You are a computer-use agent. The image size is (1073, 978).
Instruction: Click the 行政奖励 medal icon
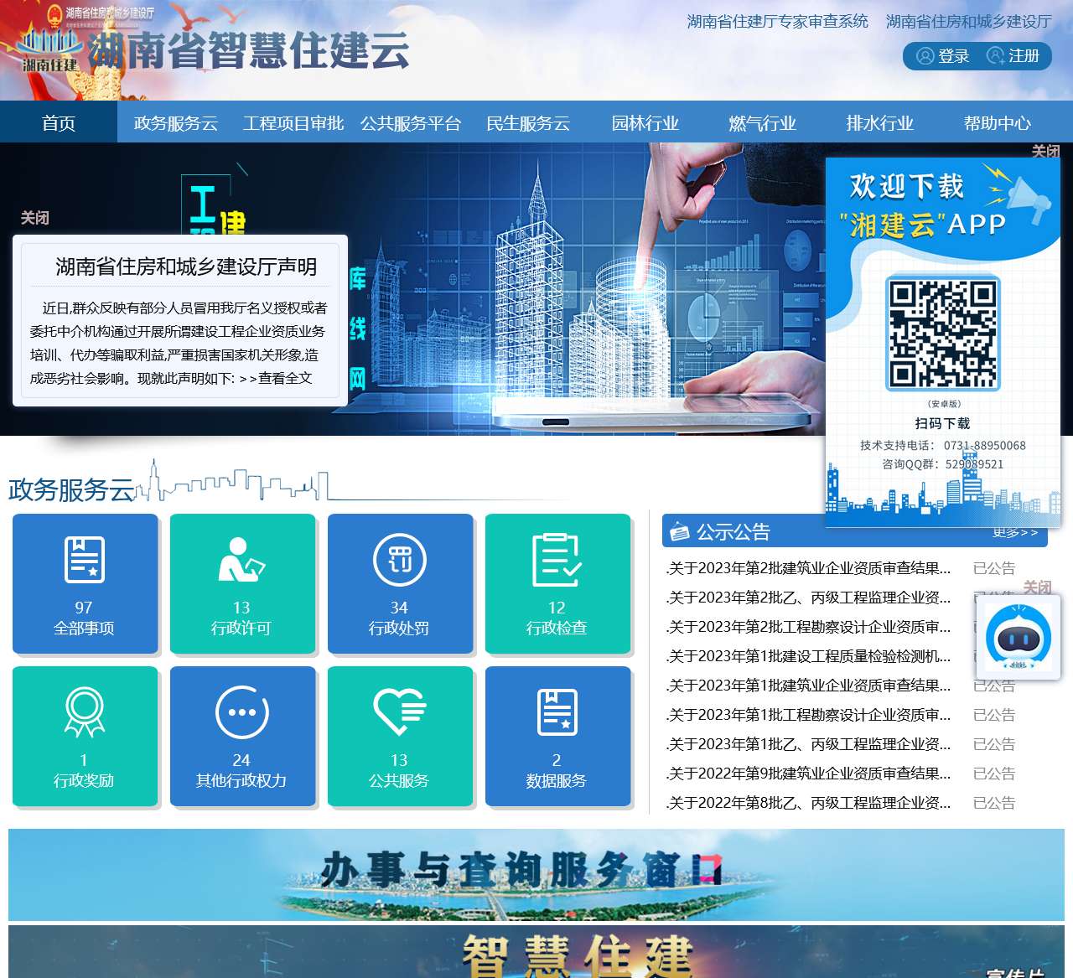[x=84, y=712]
